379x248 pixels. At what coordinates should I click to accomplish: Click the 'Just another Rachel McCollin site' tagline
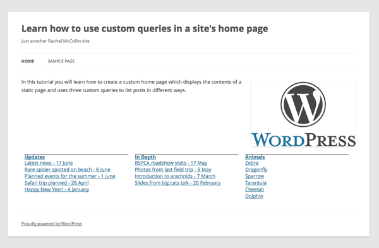click(56, 41)
